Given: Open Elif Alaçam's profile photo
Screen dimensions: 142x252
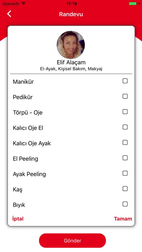Looking at the screenshot, I should point(71,45).
